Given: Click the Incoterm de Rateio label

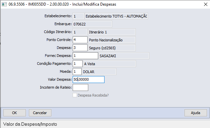Looking at the screenshot, I should 56,87.
